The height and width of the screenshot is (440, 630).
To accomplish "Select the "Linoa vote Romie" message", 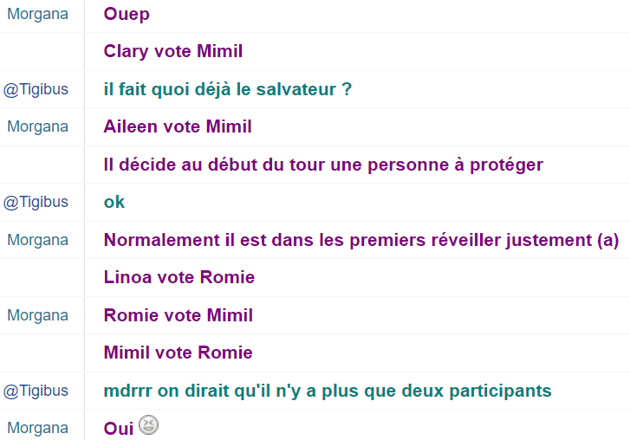I will click(x=179, y=277).
